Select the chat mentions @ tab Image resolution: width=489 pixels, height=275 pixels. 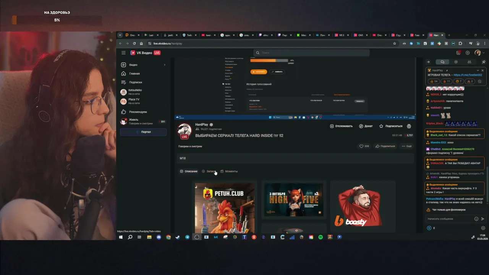click(x=456, y=62)
